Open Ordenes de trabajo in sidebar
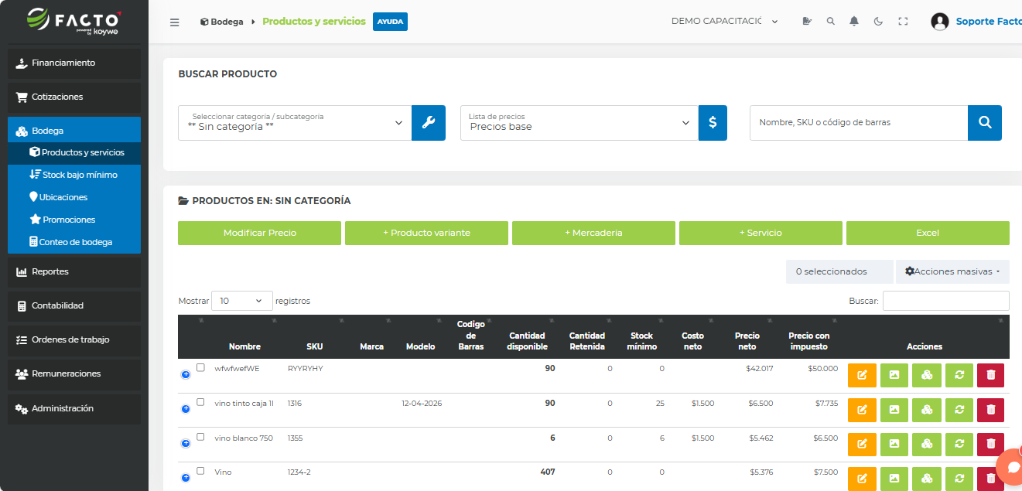Viewport: 1022px width, 491px height. tap(74, 340)
